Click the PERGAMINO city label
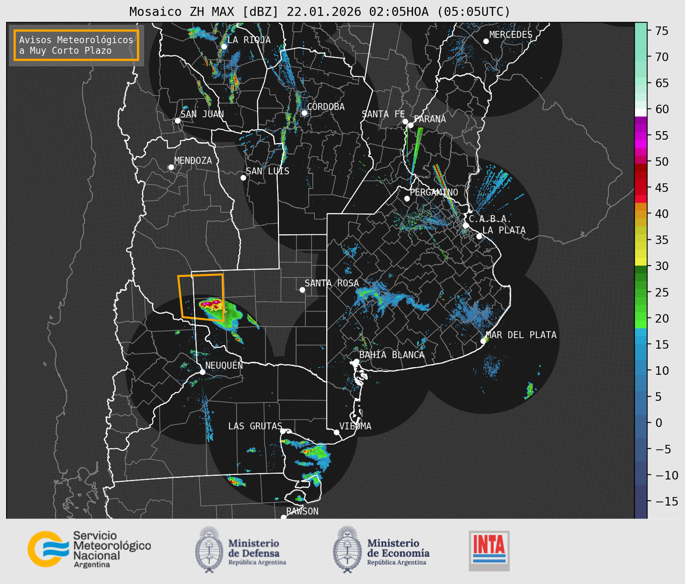This screenshot has height=584, width=685. click(x=434, y=192)
